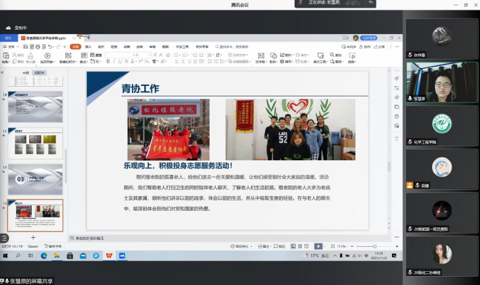Viewport: 480px width, 285px height.
Task: Increase the font size
Action: 155,55
